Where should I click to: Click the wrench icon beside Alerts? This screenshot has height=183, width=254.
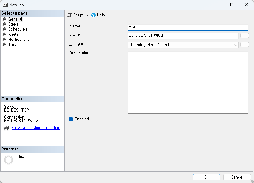4,34
